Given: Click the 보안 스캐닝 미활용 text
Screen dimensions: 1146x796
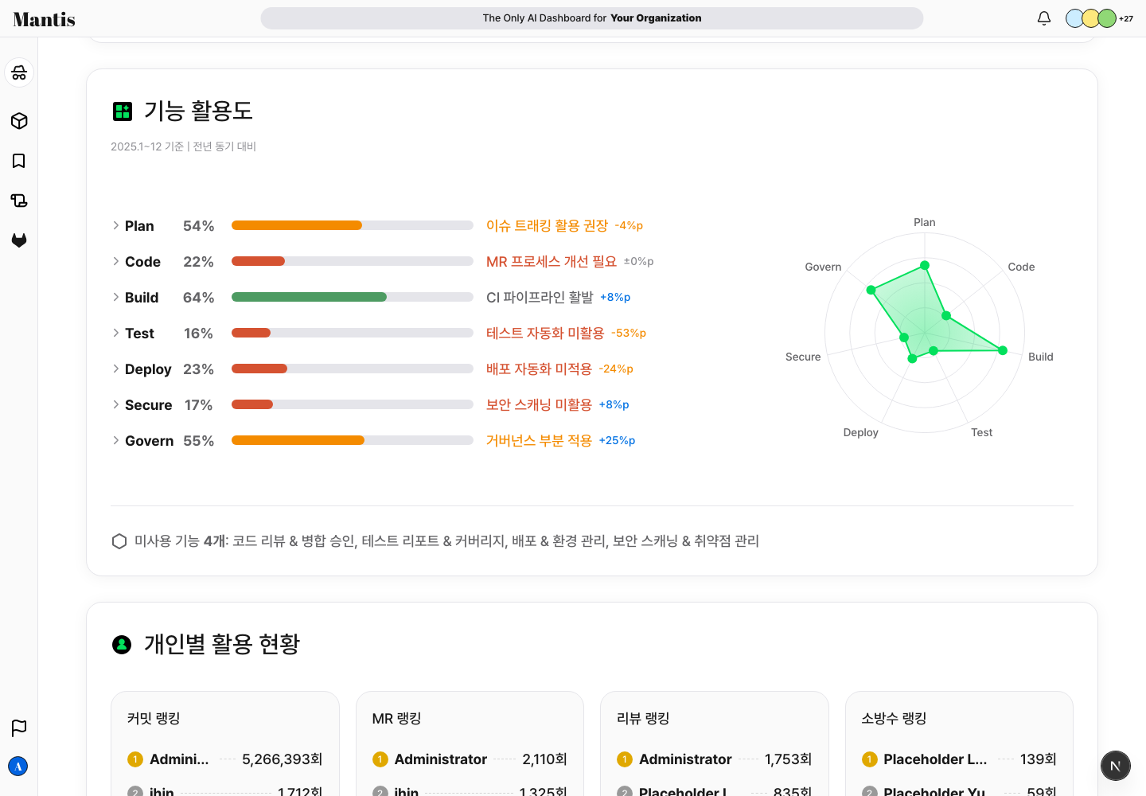Looking at the screenshot, I should pos(539,405).
